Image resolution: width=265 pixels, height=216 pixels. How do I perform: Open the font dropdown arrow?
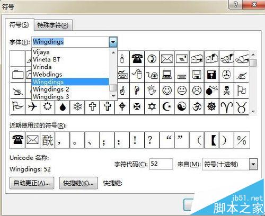[113, 42]
